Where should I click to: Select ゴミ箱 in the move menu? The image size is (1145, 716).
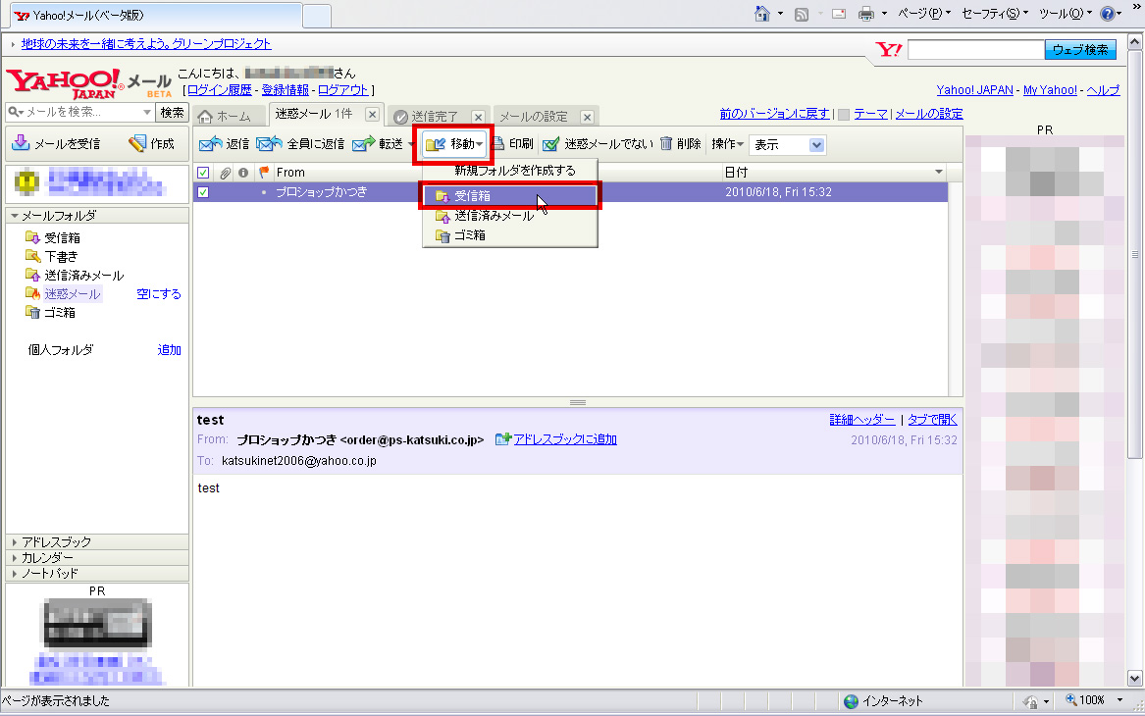coord(509,235)
